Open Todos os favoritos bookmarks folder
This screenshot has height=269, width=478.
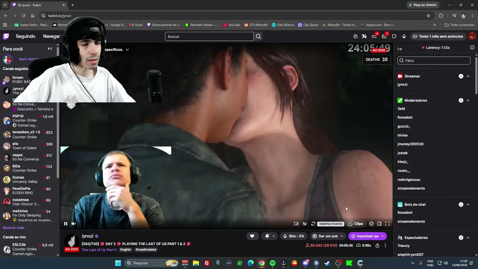(460, 25)
